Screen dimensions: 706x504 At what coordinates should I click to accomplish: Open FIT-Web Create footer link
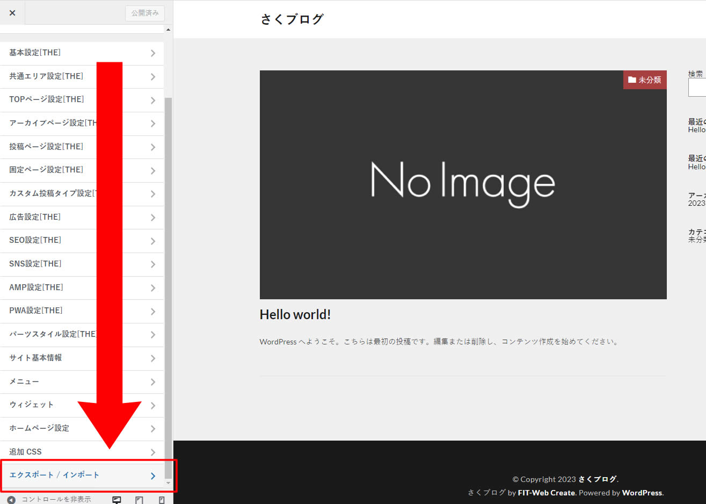point(547,493)
